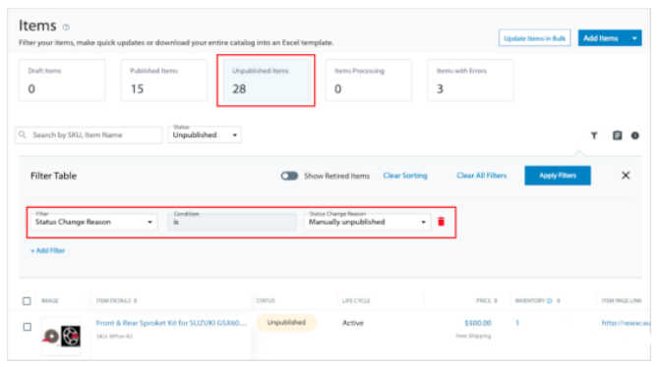Delete the Status Change Reason filter row
The height and width of the screenshot is (367, 657).
[x=441, y=222]
